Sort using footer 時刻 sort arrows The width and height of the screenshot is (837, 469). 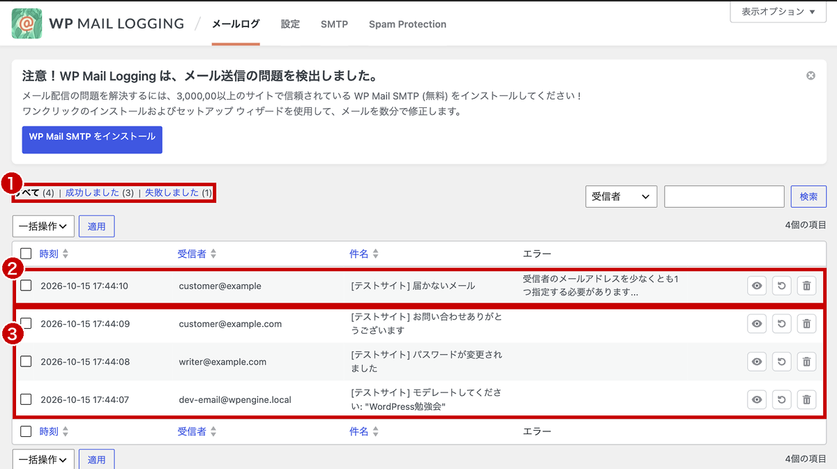[66, 432]
